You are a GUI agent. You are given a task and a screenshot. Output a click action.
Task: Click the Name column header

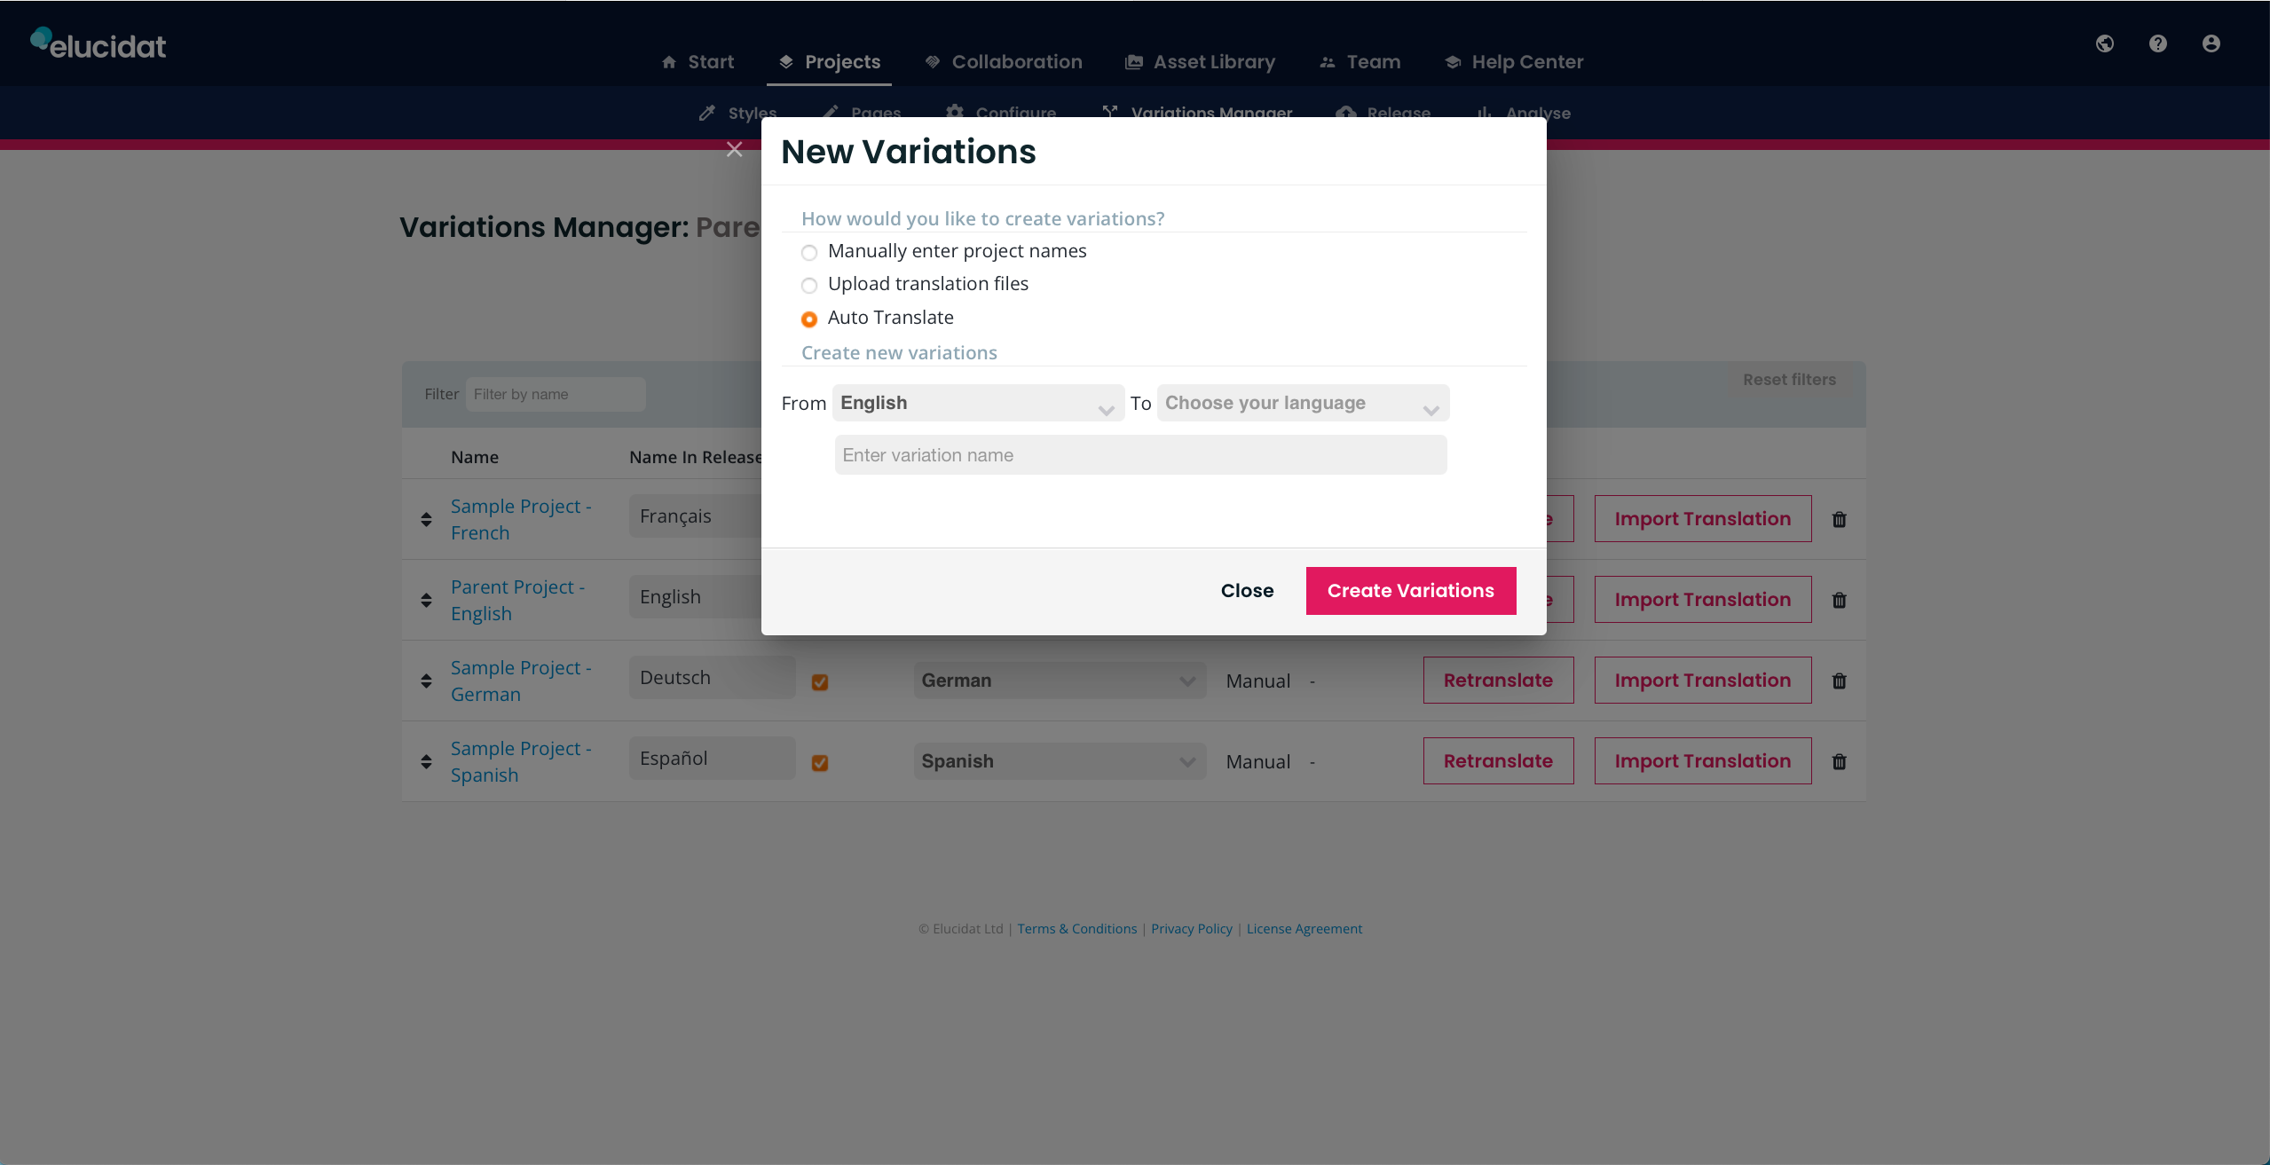point(475,457)
